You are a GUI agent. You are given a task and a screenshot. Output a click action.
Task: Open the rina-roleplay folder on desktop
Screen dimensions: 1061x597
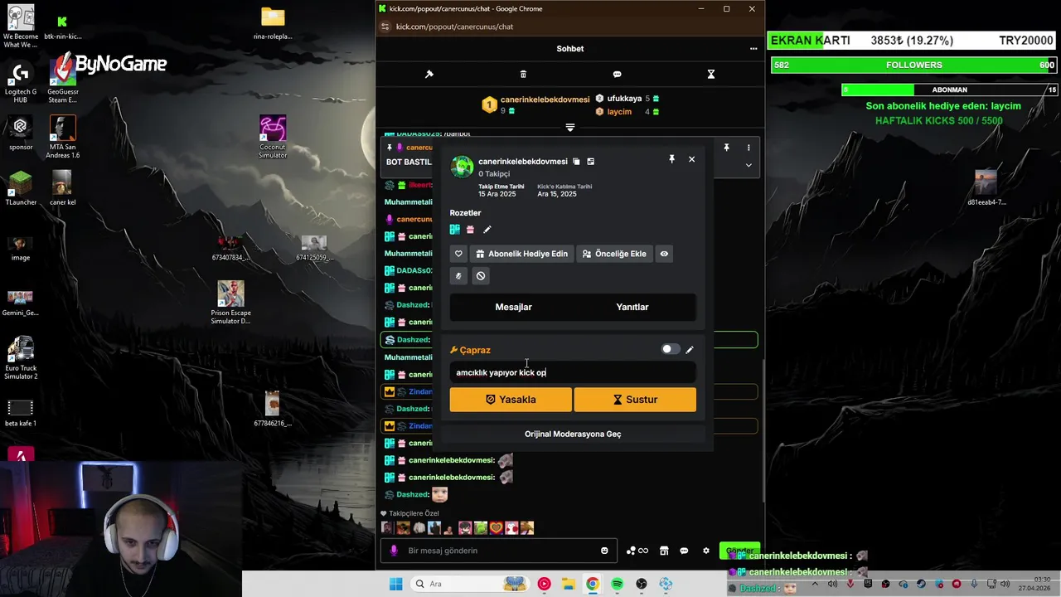(273, 23)
